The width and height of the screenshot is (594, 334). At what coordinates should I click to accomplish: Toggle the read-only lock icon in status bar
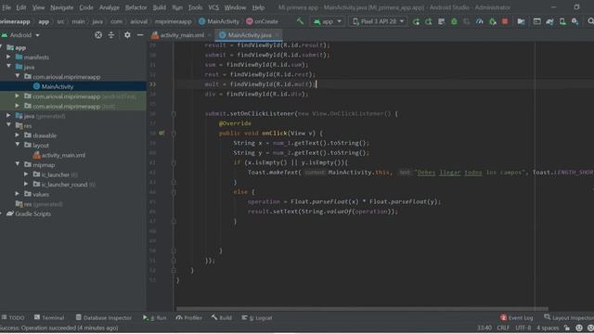pyautogui.click(x=567, y=328)
